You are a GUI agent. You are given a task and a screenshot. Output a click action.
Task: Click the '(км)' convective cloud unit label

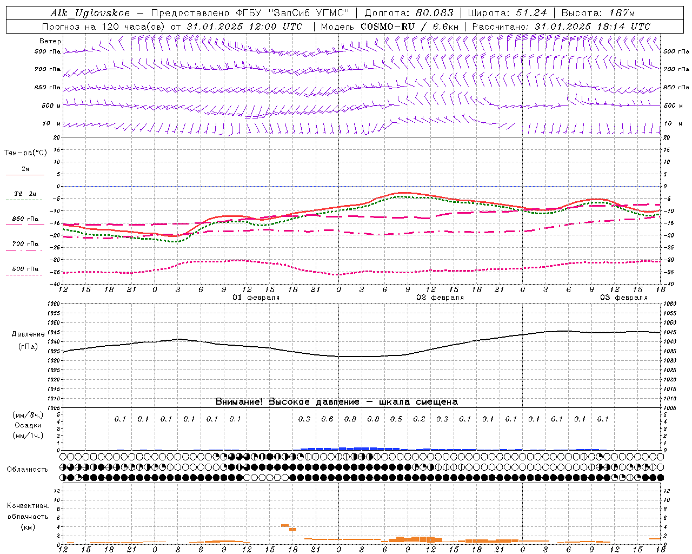(28, 526)
